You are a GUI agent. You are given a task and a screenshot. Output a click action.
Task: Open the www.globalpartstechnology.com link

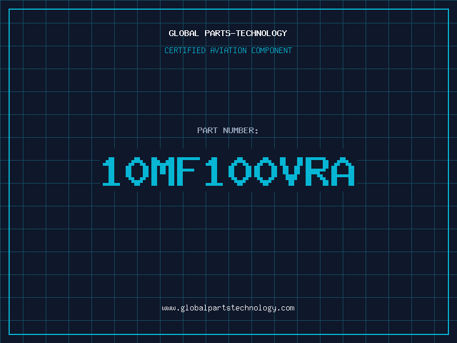228,308
